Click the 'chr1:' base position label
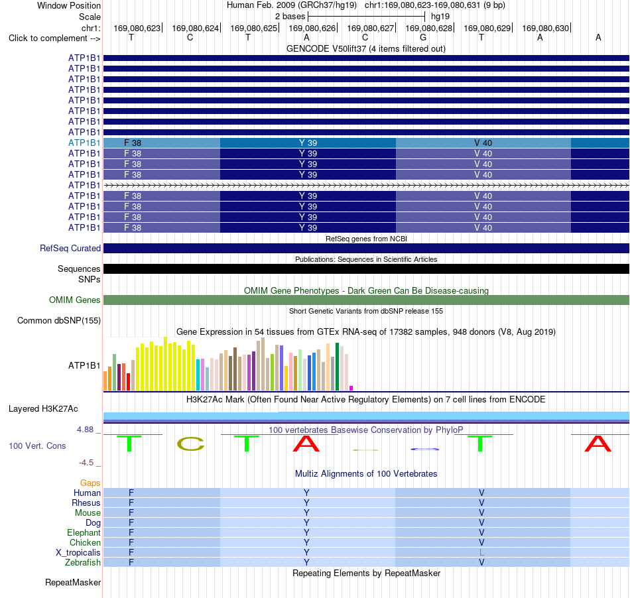Image resolution: width=630 pixels, height=598 pixels. coord(91,28)
